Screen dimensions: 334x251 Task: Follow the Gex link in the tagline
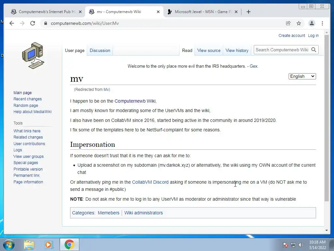253,66
